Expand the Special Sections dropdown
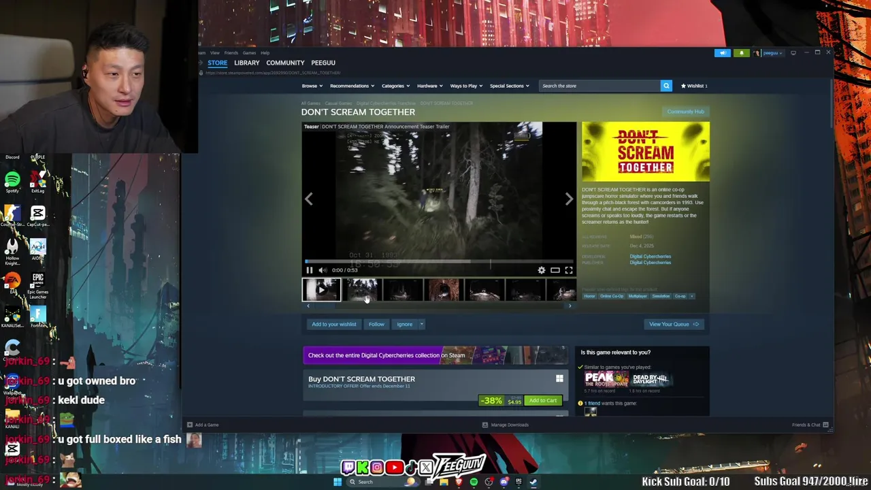This screenshot has height=490, width=871. (x=509, y=86)
